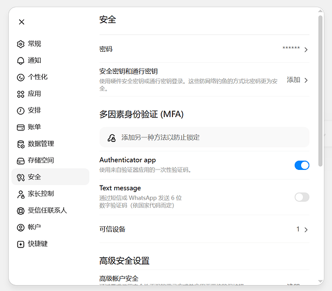The height and width of the screenshot is (291, 332).
Task: Close the settings dialog with the X icon
Action: [22, 22]
